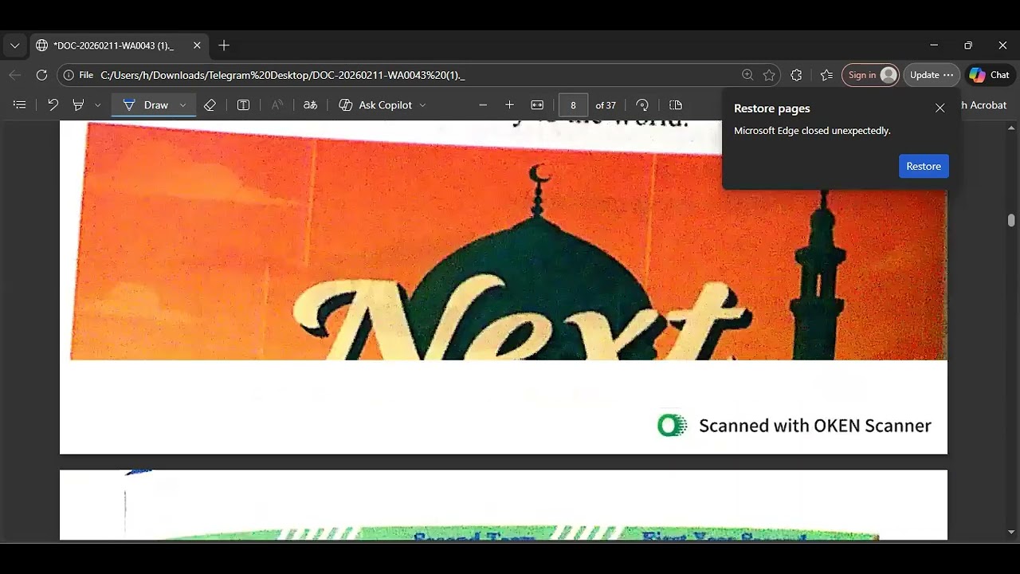Viewport: 1020px width, 574px height.
Task: Close the Restore pages popup
Action: (940, 108)
